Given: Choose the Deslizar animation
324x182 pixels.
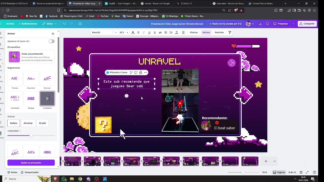Looking at the screenshot, I should 47,78.
